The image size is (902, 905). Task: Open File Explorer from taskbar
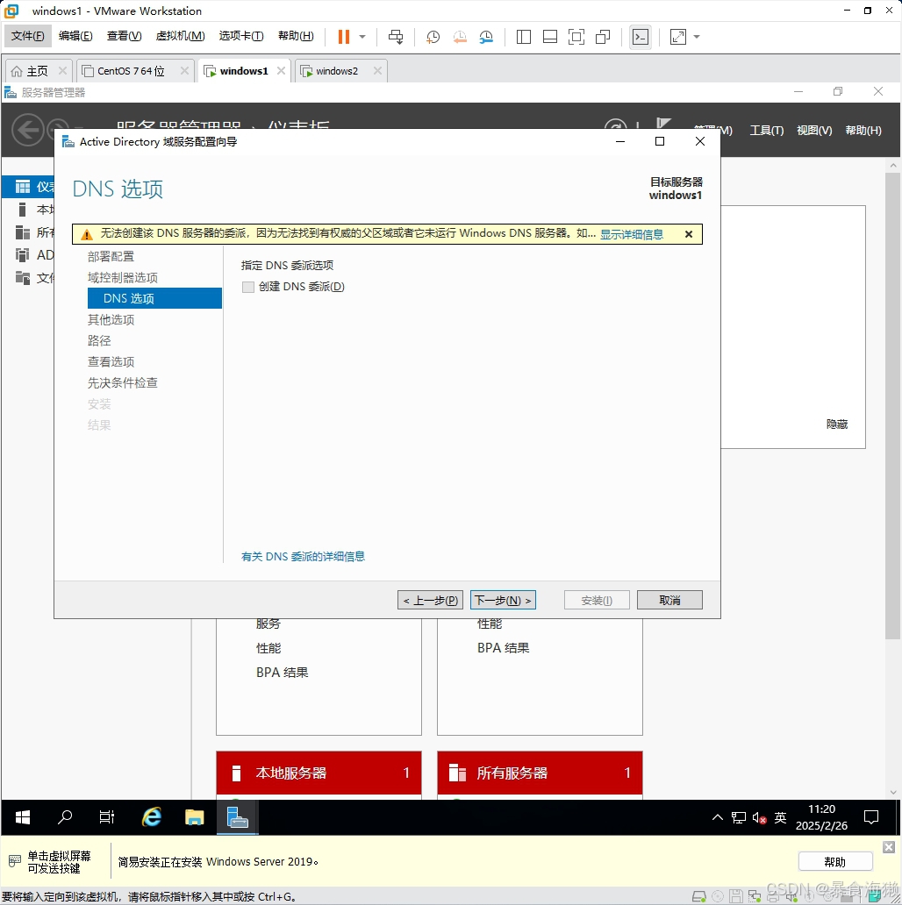pyautogui.click(x=195, y=817)
